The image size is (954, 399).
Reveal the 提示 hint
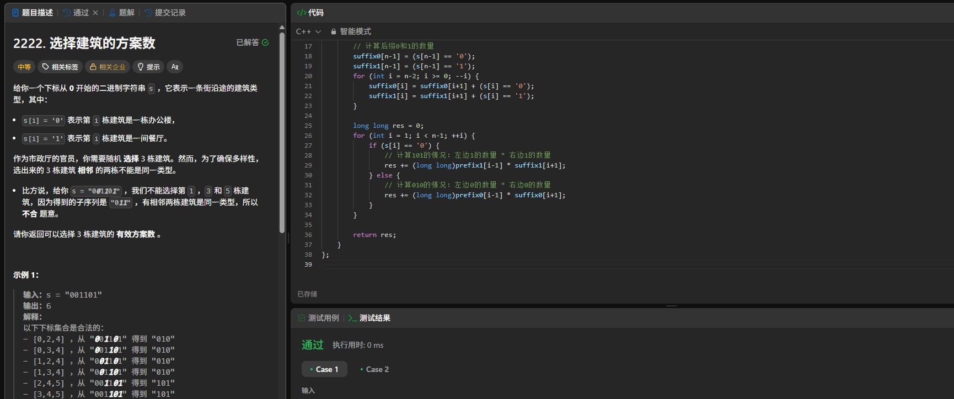point(148,67)
